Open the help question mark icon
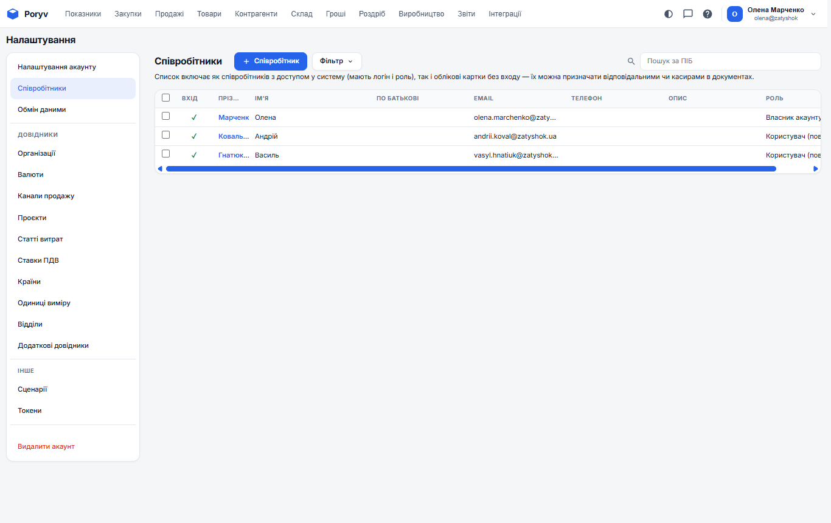This screenshot has width=831, height=523. click(708, 13)
